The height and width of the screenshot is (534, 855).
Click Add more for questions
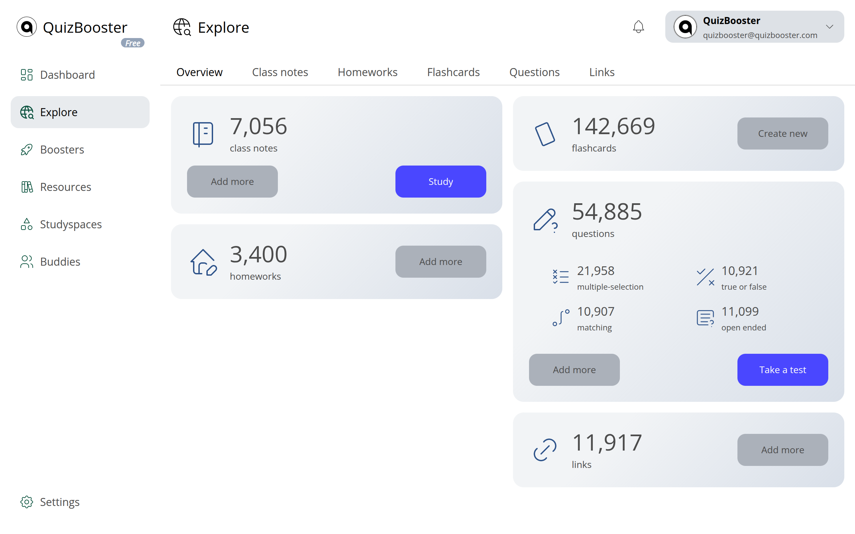point(574,370)
